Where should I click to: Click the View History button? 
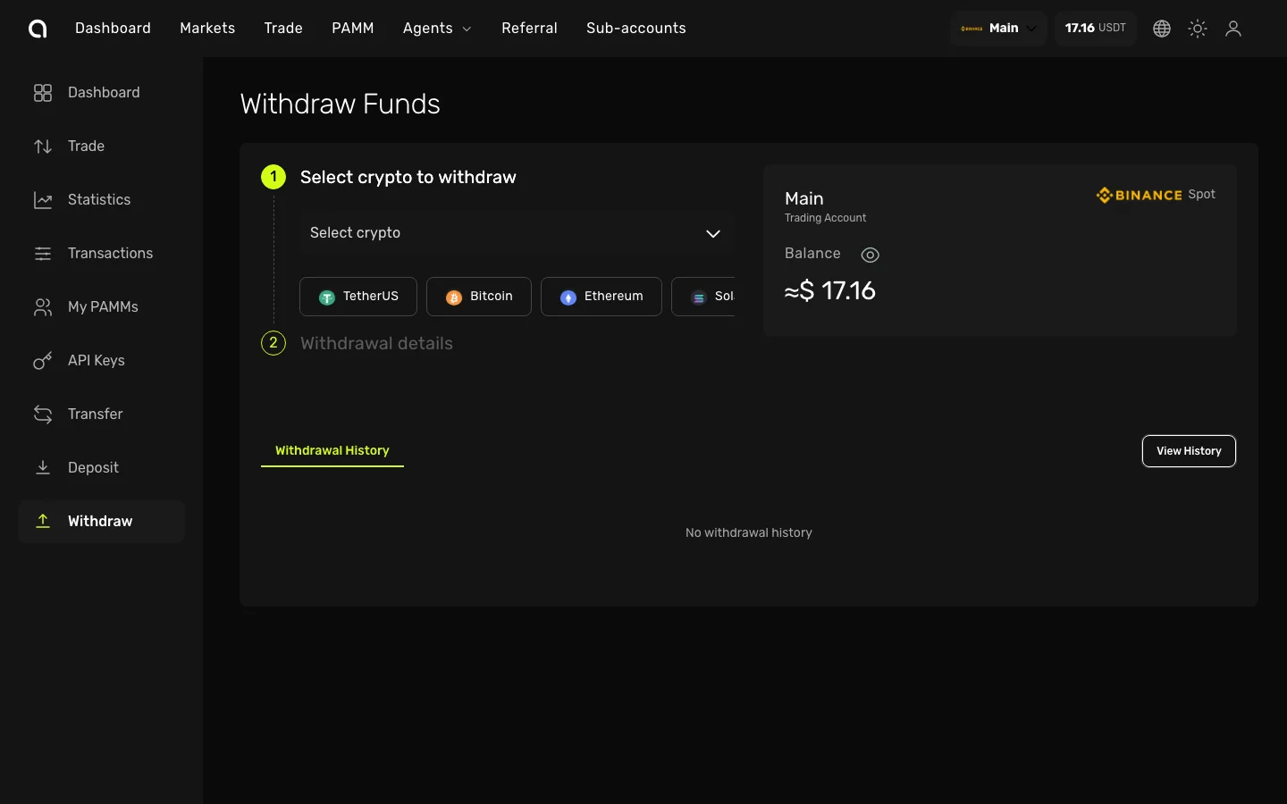[x=1189, y=451]
